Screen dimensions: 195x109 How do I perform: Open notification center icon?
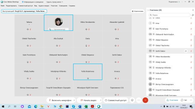[x=191, y=106]
